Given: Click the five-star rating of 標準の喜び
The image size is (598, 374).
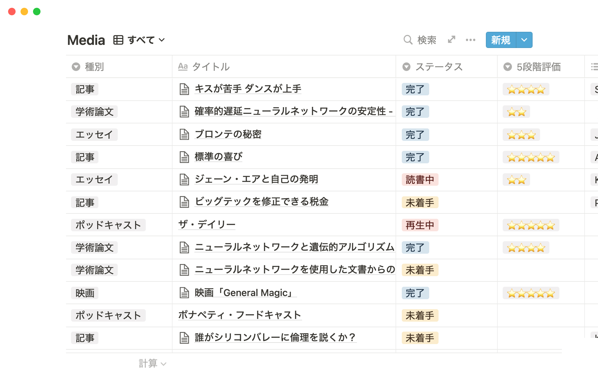Looking at the screenshot, I should click(x=531, y=157).
